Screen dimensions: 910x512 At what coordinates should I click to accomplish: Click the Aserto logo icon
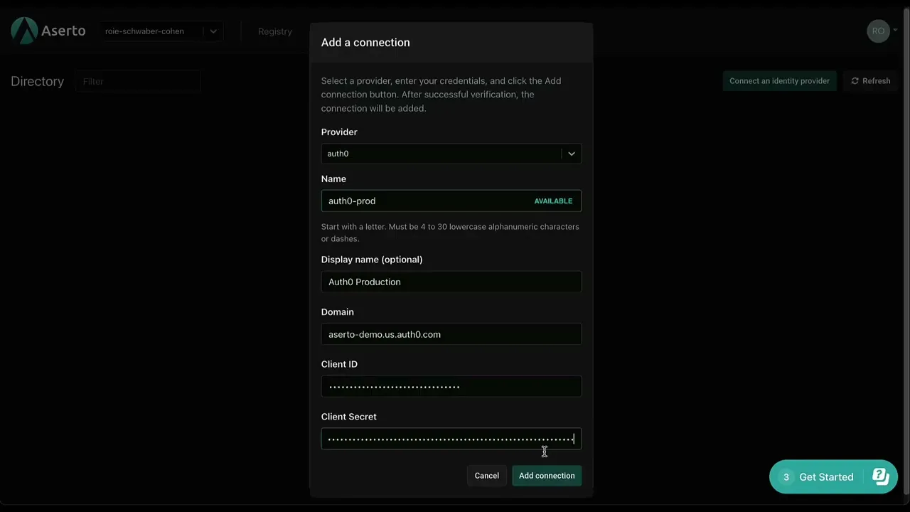tap(24, 31)
